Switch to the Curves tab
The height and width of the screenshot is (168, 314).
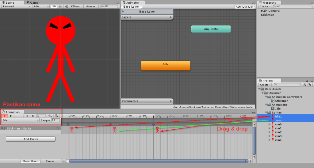[50, 161]
